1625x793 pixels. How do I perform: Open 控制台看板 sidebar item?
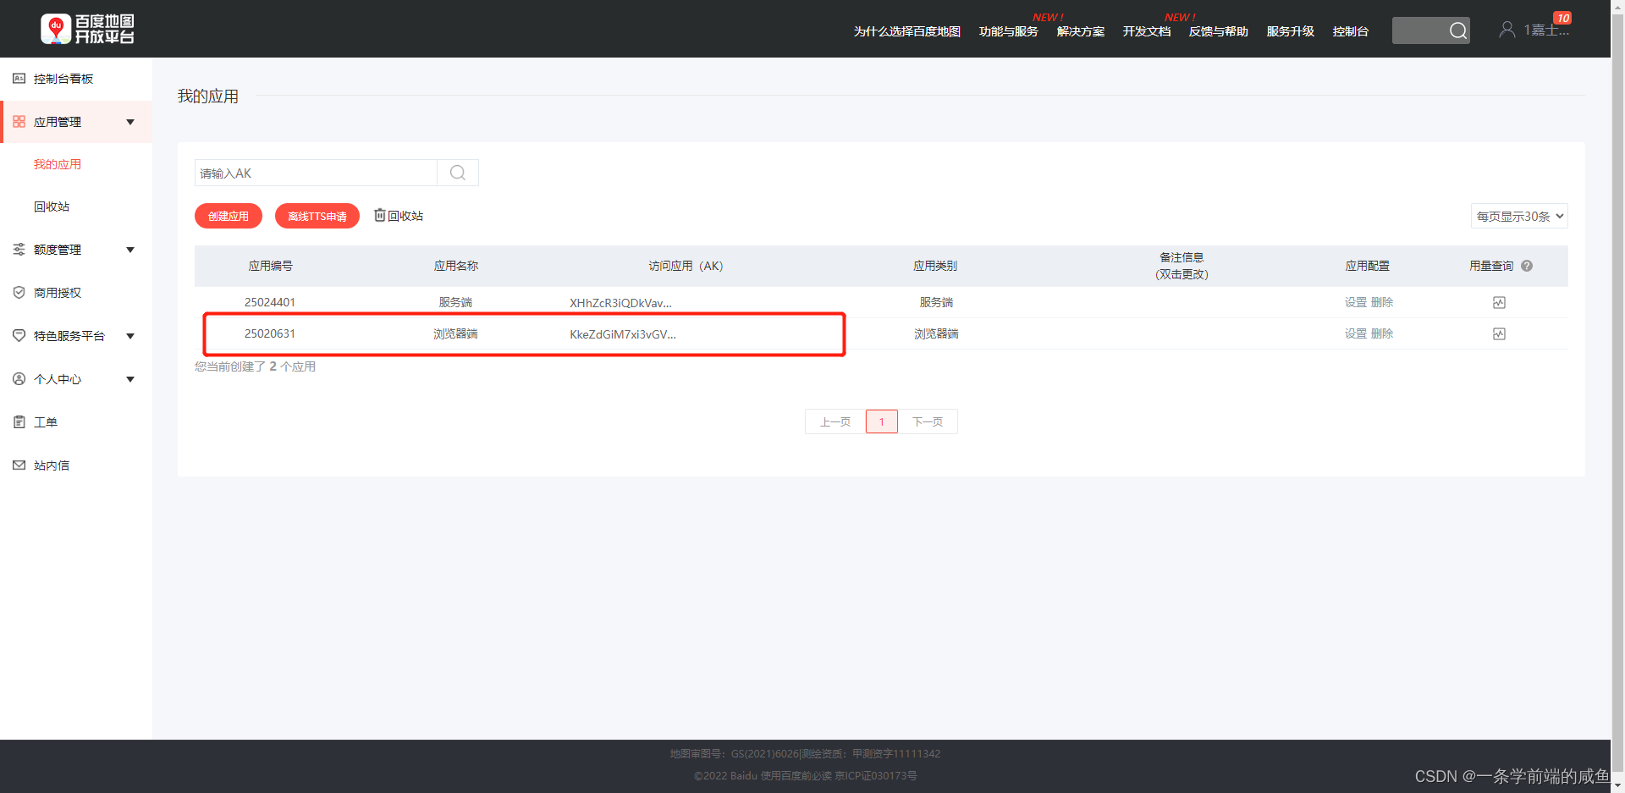tap(63, 79)
